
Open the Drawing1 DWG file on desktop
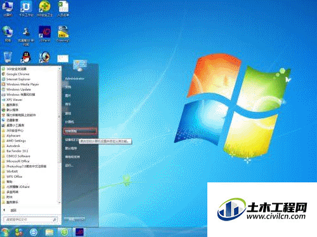[63, 34]
